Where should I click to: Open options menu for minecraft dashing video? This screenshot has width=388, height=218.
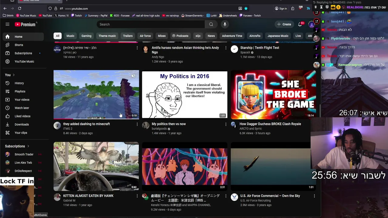click(x=137, y=124)
